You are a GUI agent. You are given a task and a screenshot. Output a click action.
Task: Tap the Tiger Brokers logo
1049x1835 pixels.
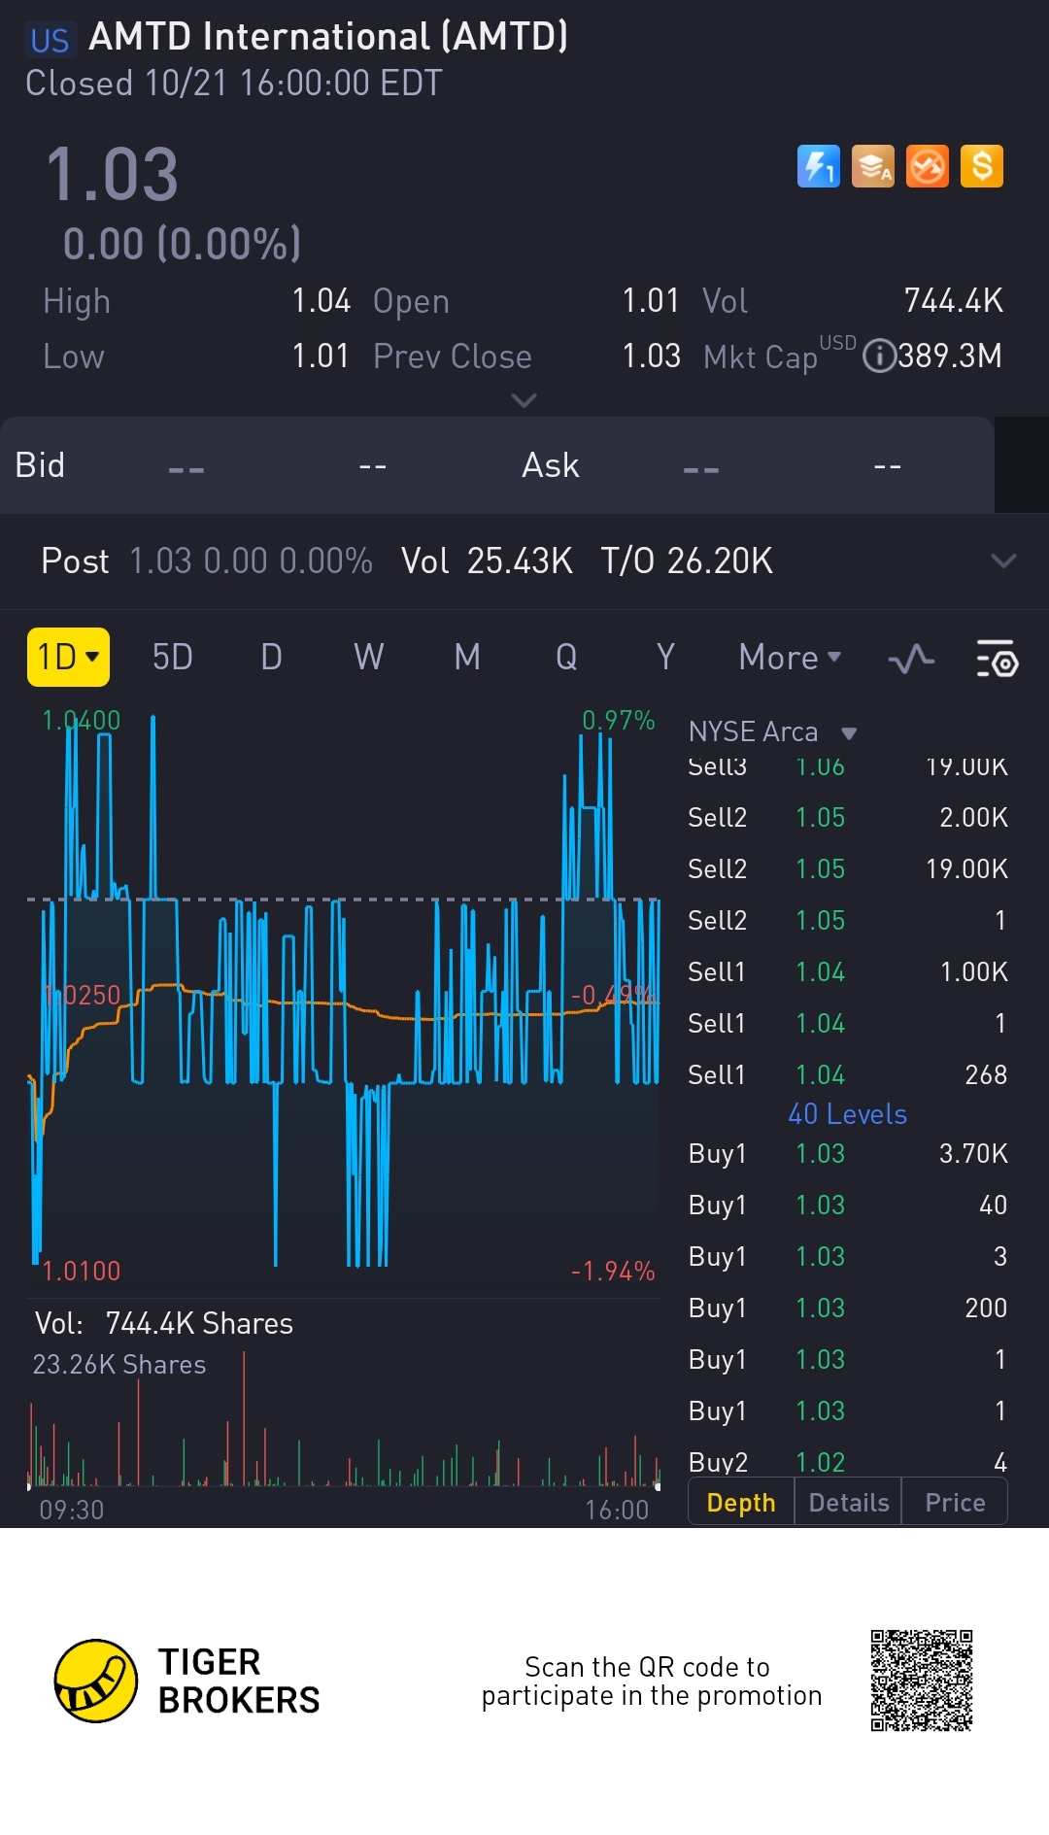point(95,1681)
